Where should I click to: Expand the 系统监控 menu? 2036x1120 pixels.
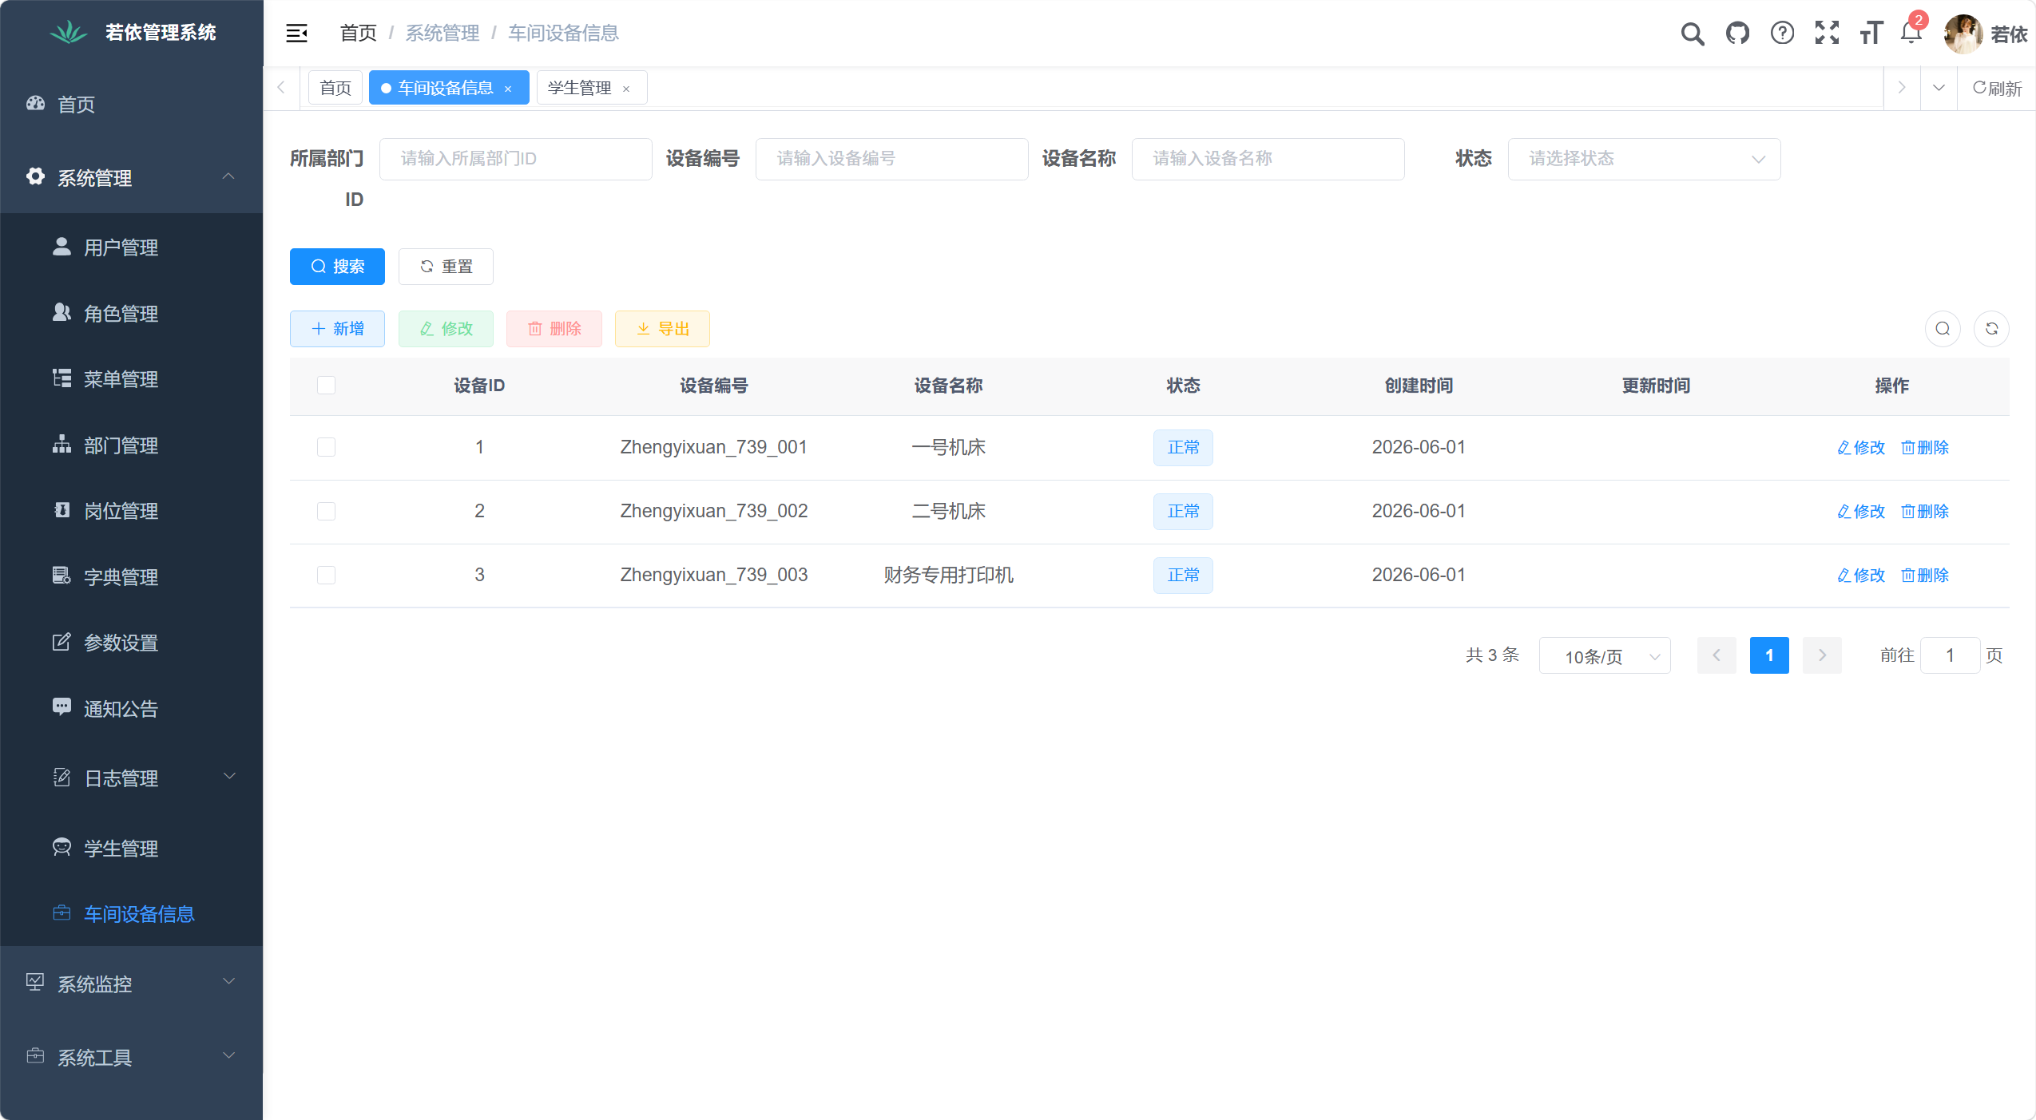click(x=132, y=983)
